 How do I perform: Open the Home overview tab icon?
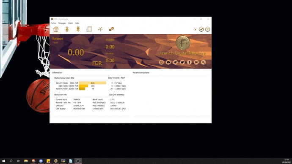click(x=56, y=29)
